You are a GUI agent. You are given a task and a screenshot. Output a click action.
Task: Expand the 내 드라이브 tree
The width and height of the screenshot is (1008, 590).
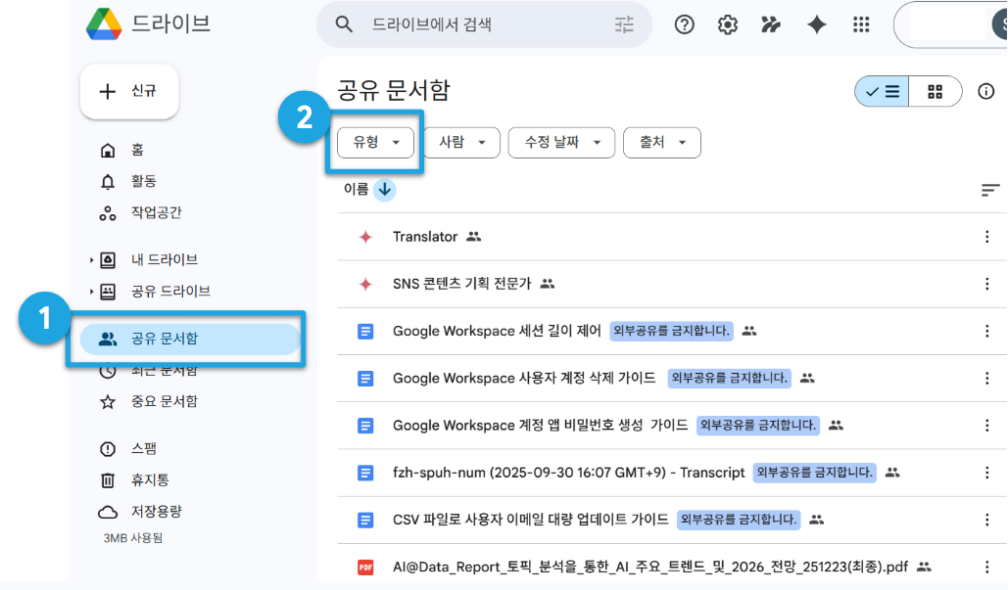(91, 260)
